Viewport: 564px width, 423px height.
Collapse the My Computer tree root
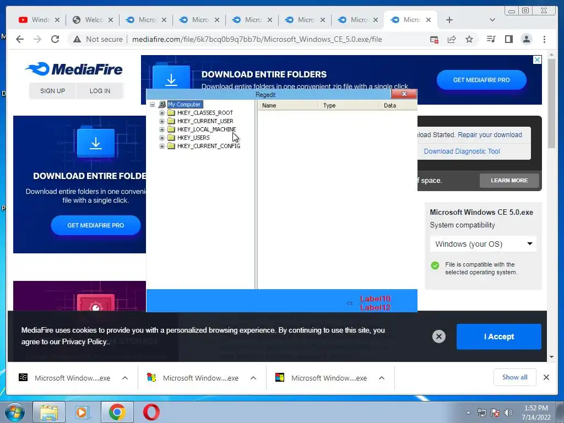[153, 105]
